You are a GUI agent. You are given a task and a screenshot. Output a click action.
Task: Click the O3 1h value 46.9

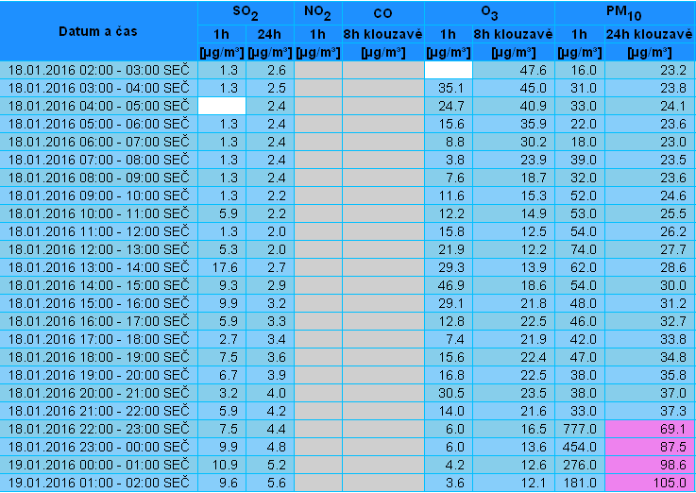449,284
